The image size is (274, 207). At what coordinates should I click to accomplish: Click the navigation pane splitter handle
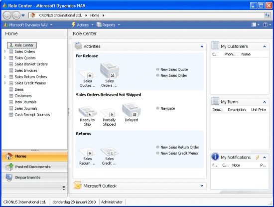tap(68, 112)
